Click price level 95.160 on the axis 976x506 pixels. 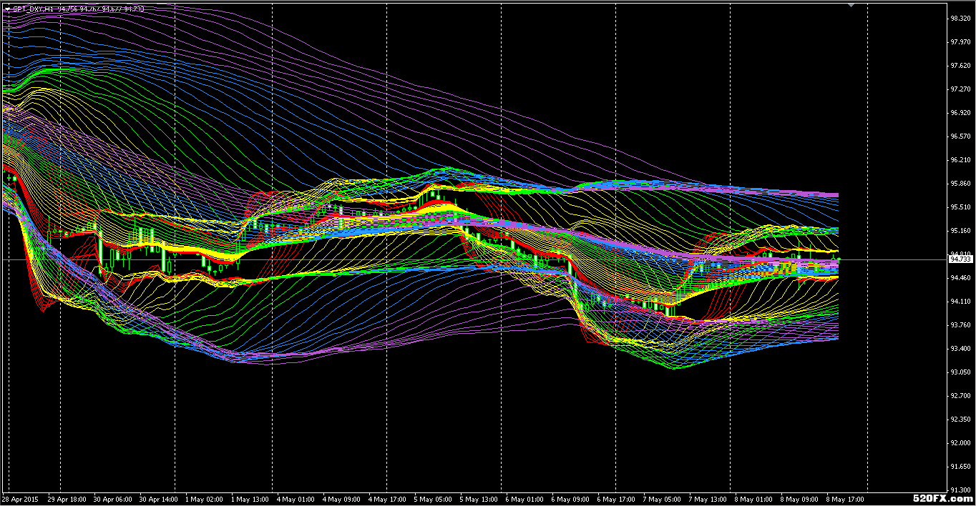pos(961,231)
